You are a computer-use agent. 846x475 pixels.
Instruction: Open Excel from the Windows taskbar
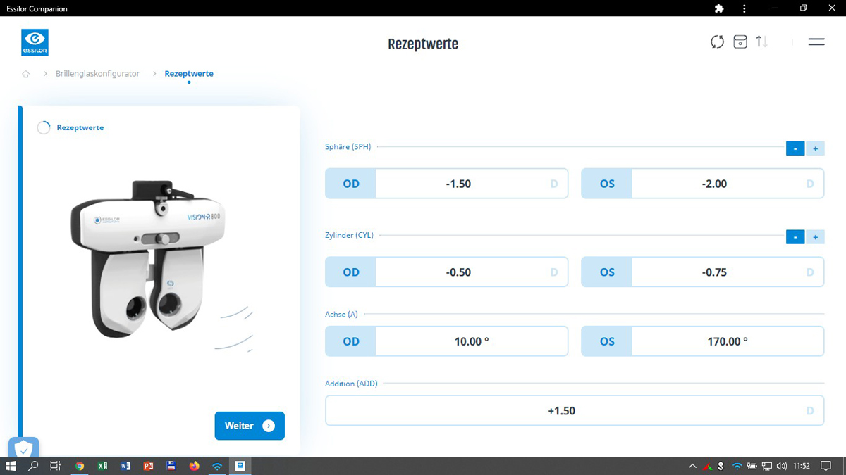102,466
